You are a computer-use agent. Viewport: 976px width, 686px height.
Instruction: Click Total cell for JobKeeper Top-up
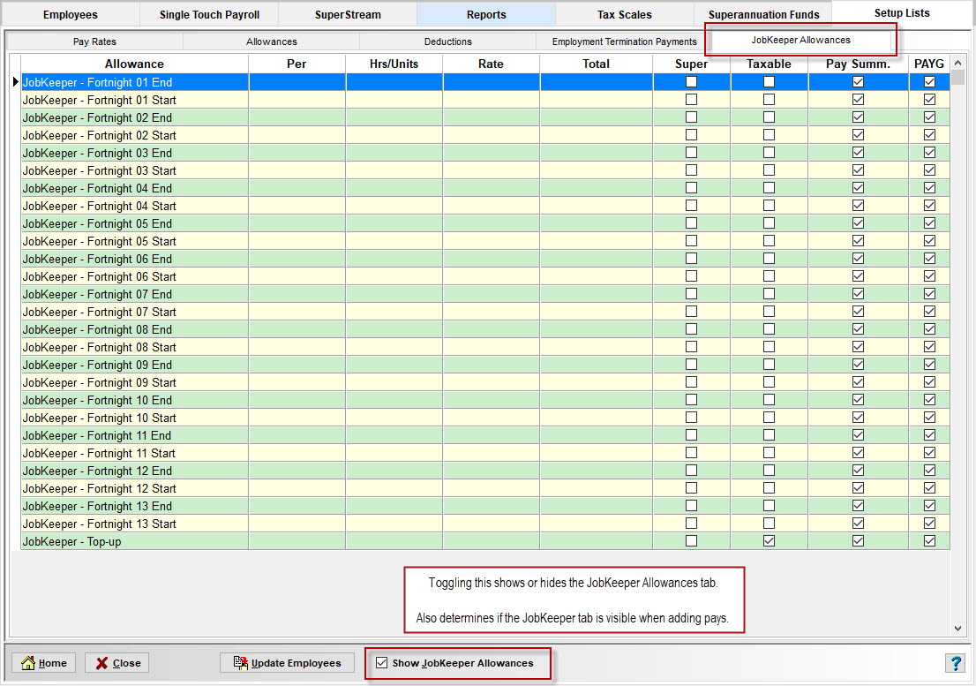[597, 541]
